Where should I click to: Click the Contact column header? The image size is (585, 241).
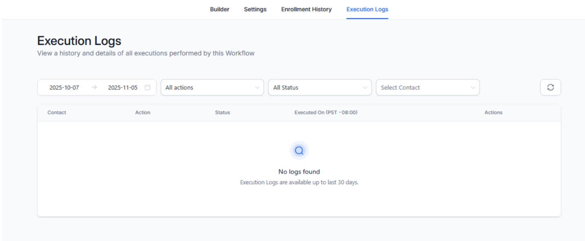tap(57, 112)
